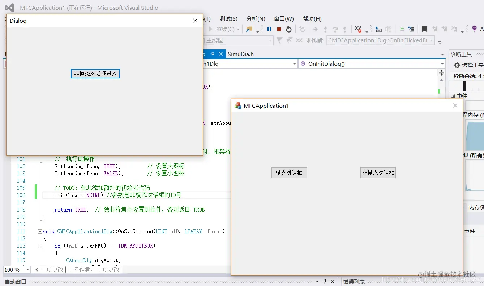This screenshot has width=484, height=286.
Task: Click the 模态对话框 button in MFCApplication1
Action: (289, 173)
